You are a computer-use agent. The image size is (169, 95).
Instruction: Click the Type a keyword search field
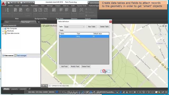coord(94,3)
